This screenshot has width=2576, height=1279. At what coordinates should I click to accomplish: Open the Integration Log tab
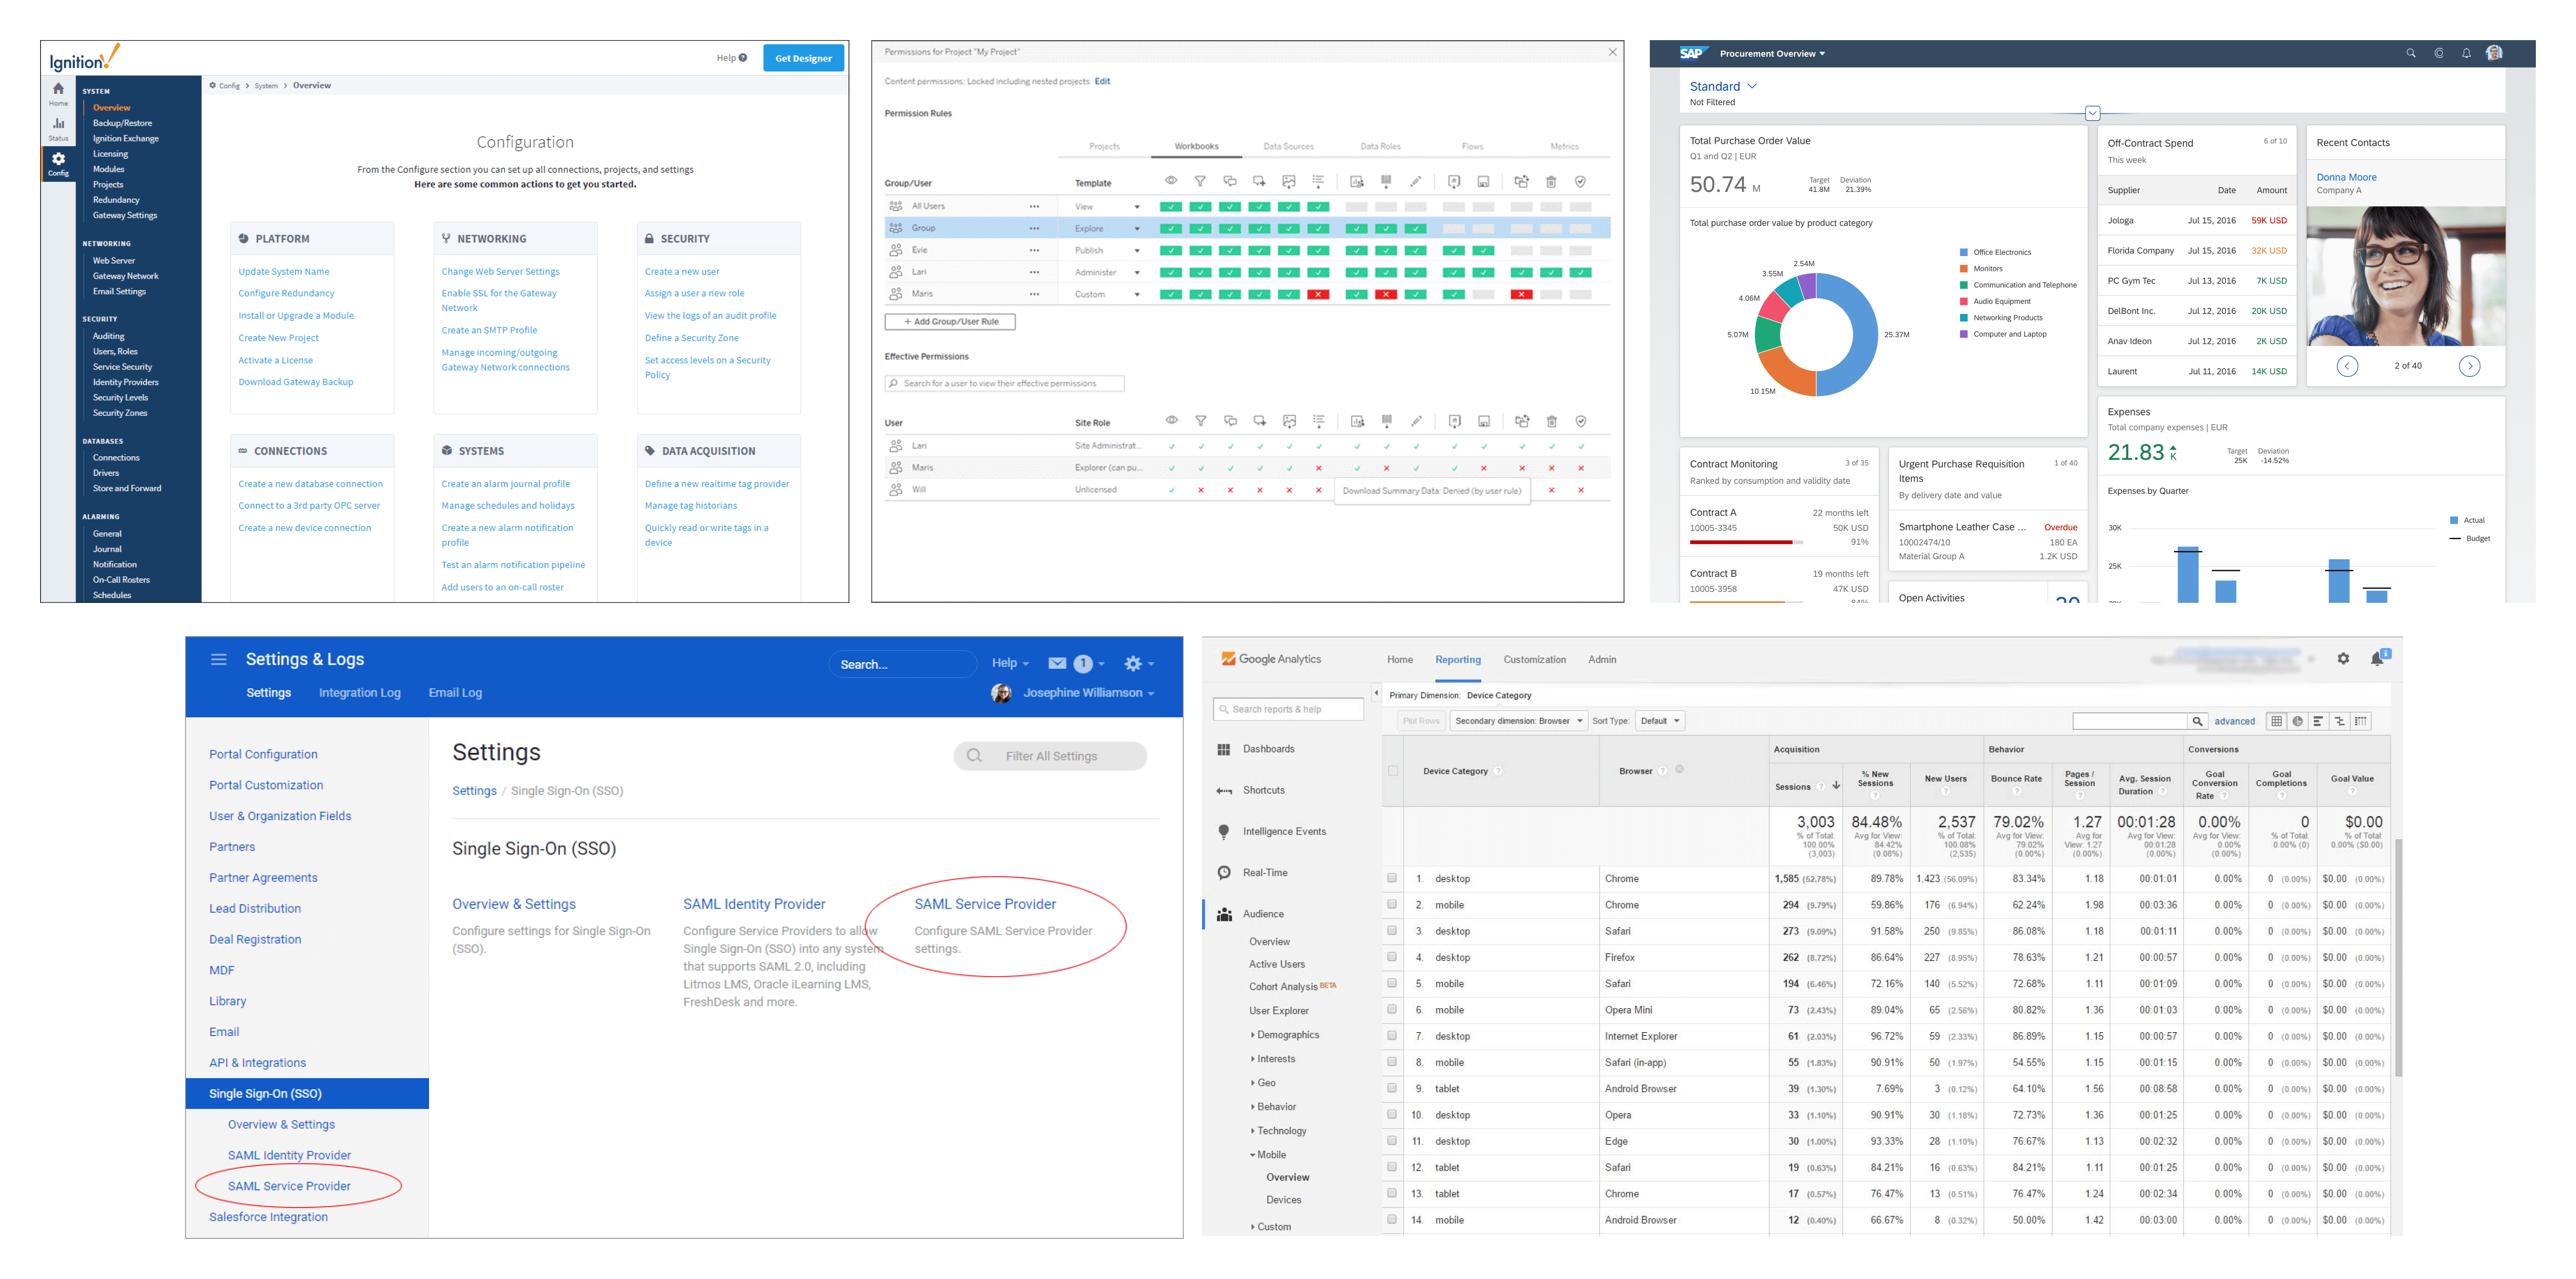359,692
